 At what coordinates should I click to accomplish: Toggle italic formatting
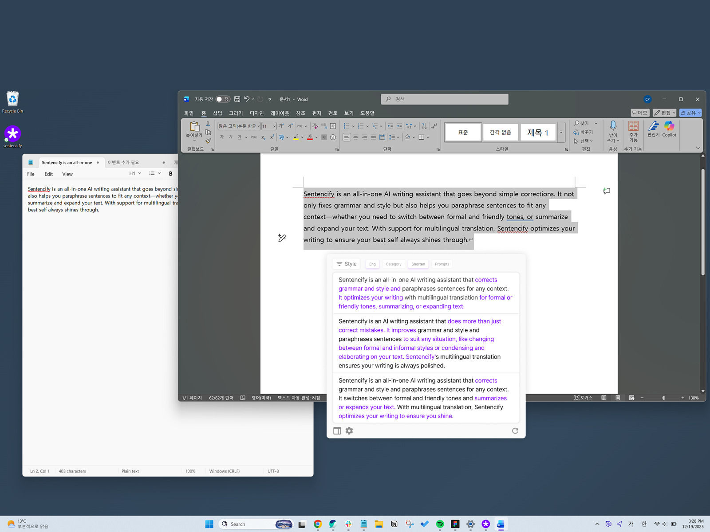click(231, 137)
